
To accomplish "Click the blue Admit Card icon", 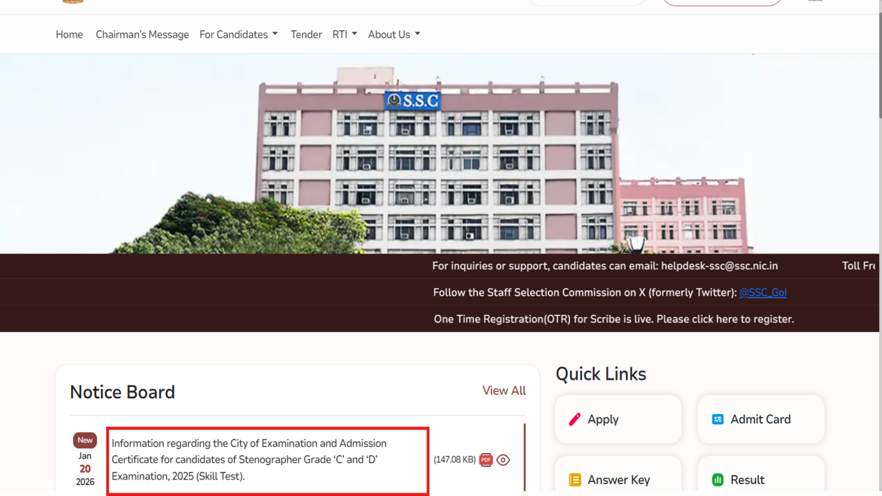I will click(717, 420).
